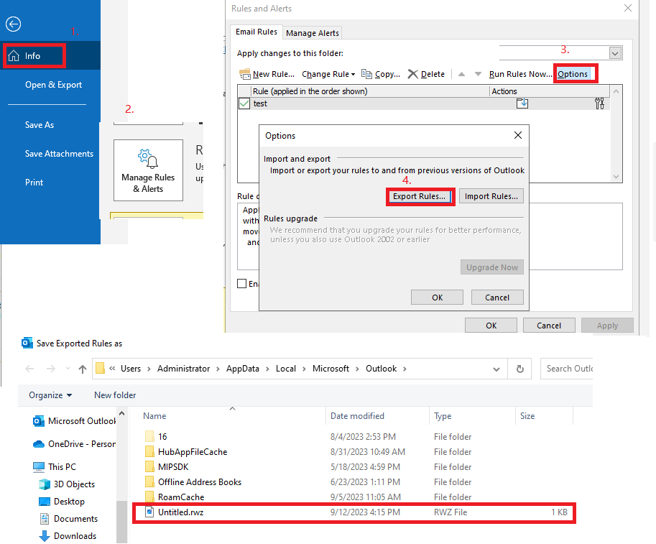Click the move-to-folder action icon for test

pos(522,103)
